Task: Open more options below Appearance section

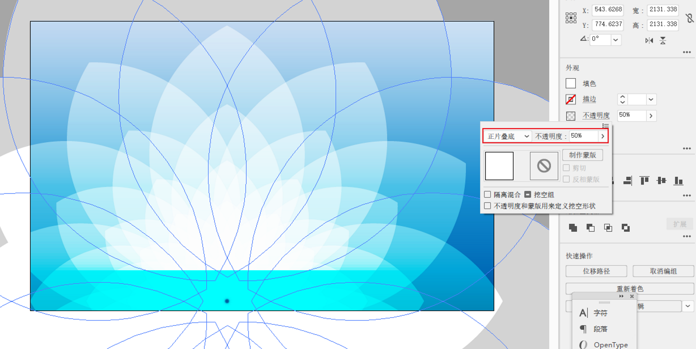Action: click(687, 148)
